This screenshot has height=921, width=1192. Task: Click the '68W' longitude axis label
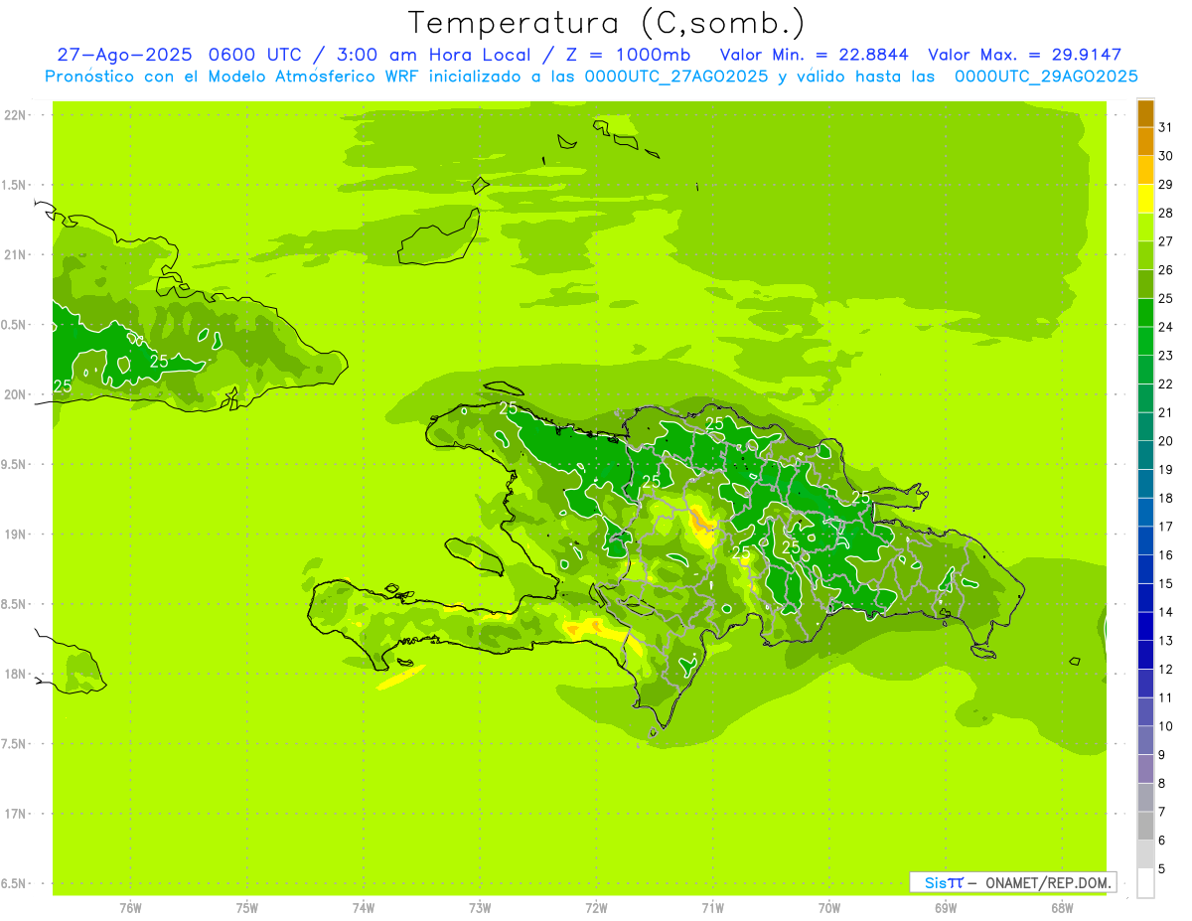tap(1062, 908)
